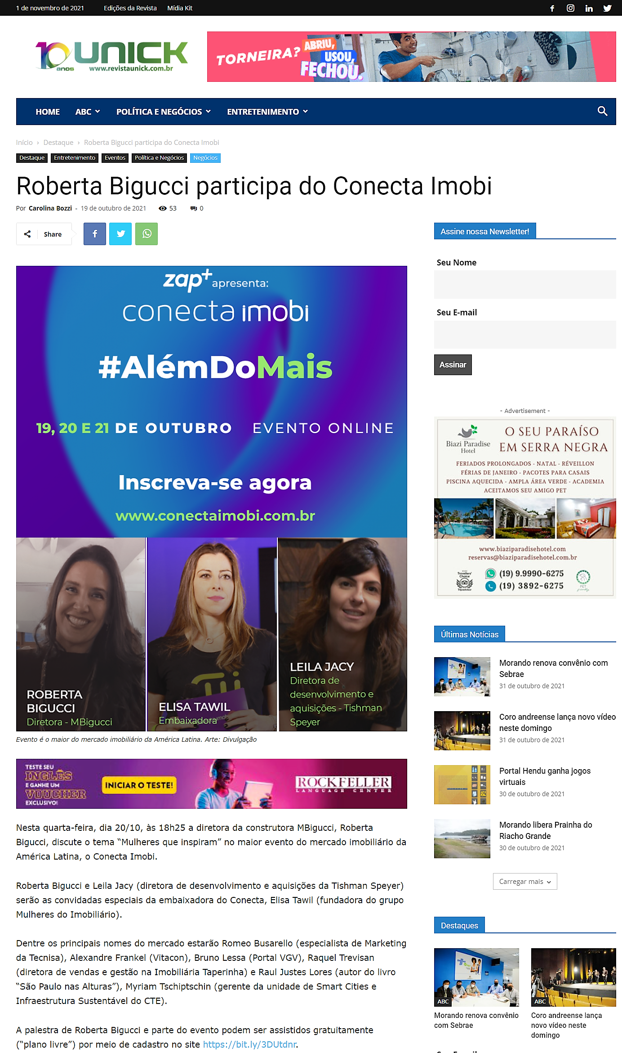Screen dimensions: 622x1053
Task: Open Edições da Revista top link
Action: (130, 8)
